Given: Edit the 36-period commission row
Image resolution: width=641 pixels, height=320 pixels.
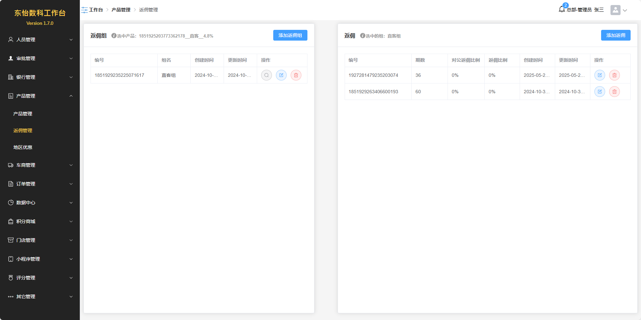Looking at the screenshot, I should click(599, 75).
